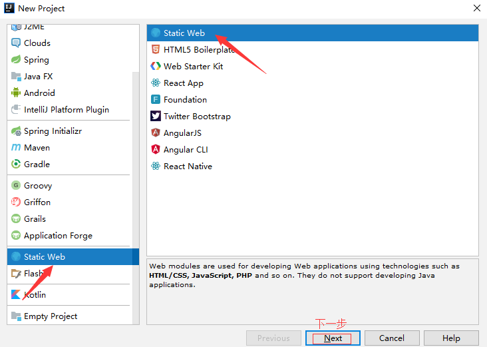Image resolution: width=487 pixels, height=347 pixels.
Task: Click the Kotlin K icon
Action: click(x=16, y=294)
